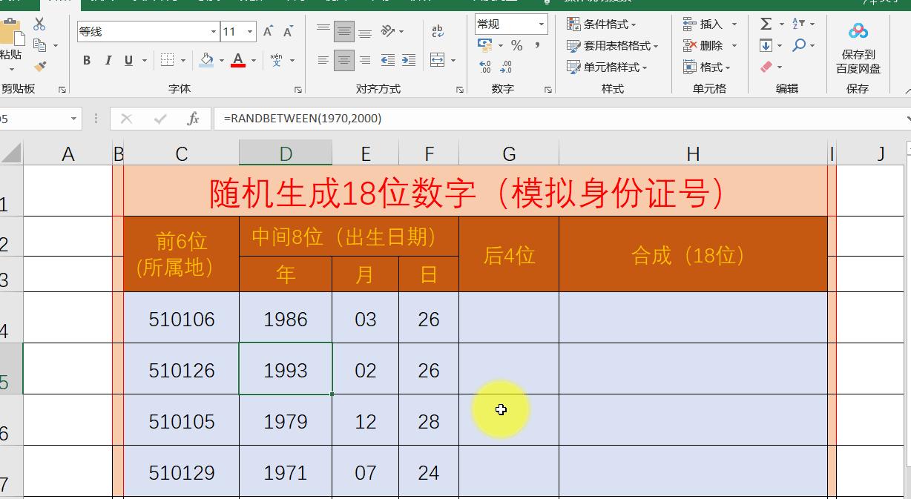Open the 单元格样式 menu
Screen dimensions: 911x499
click(x=607, y=67)
